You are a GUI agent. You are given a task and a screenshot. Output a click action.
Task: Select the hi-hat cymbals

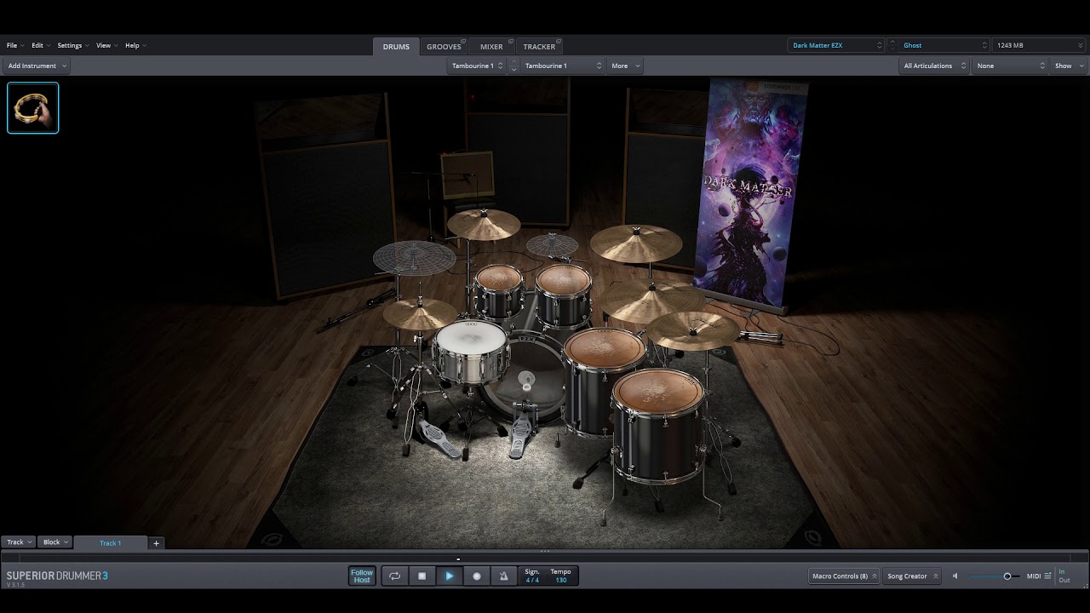tap(419, 313)
